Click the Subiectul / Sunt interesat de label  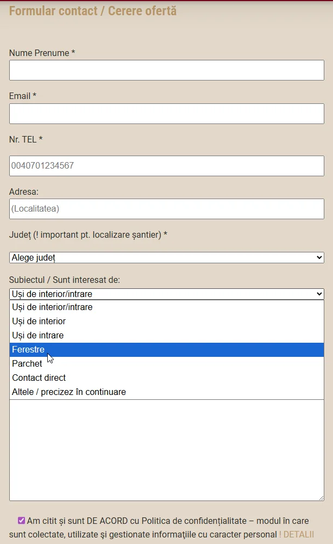pyautogui.click(x=65, y=280)
